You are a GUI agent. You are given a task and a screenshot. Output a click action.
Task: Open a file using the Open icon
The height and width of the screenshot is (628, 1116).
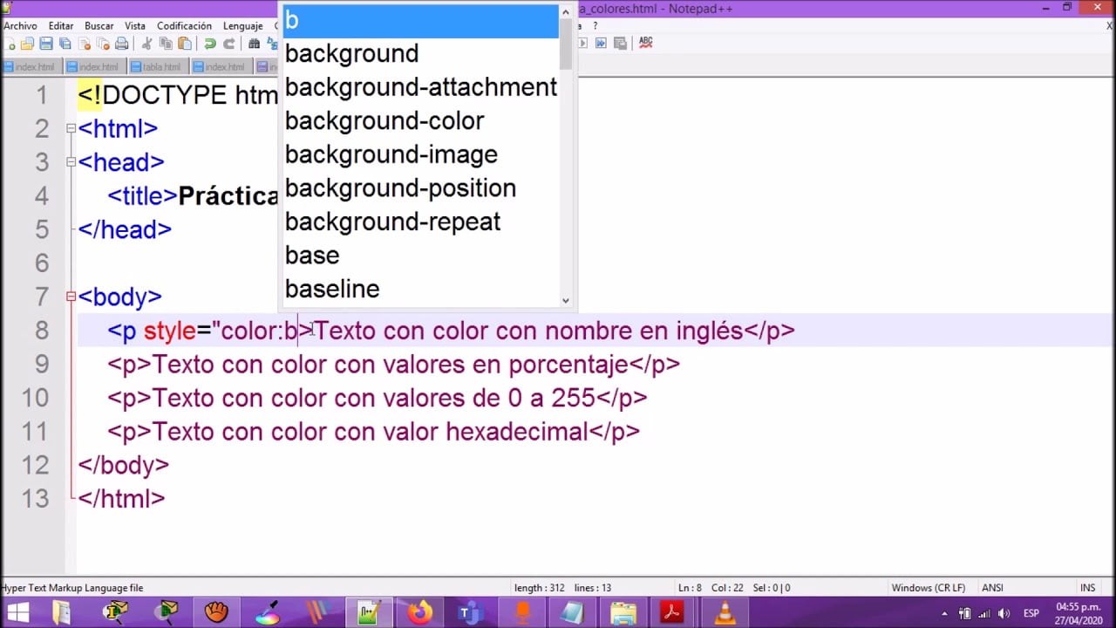pos(29,44)
